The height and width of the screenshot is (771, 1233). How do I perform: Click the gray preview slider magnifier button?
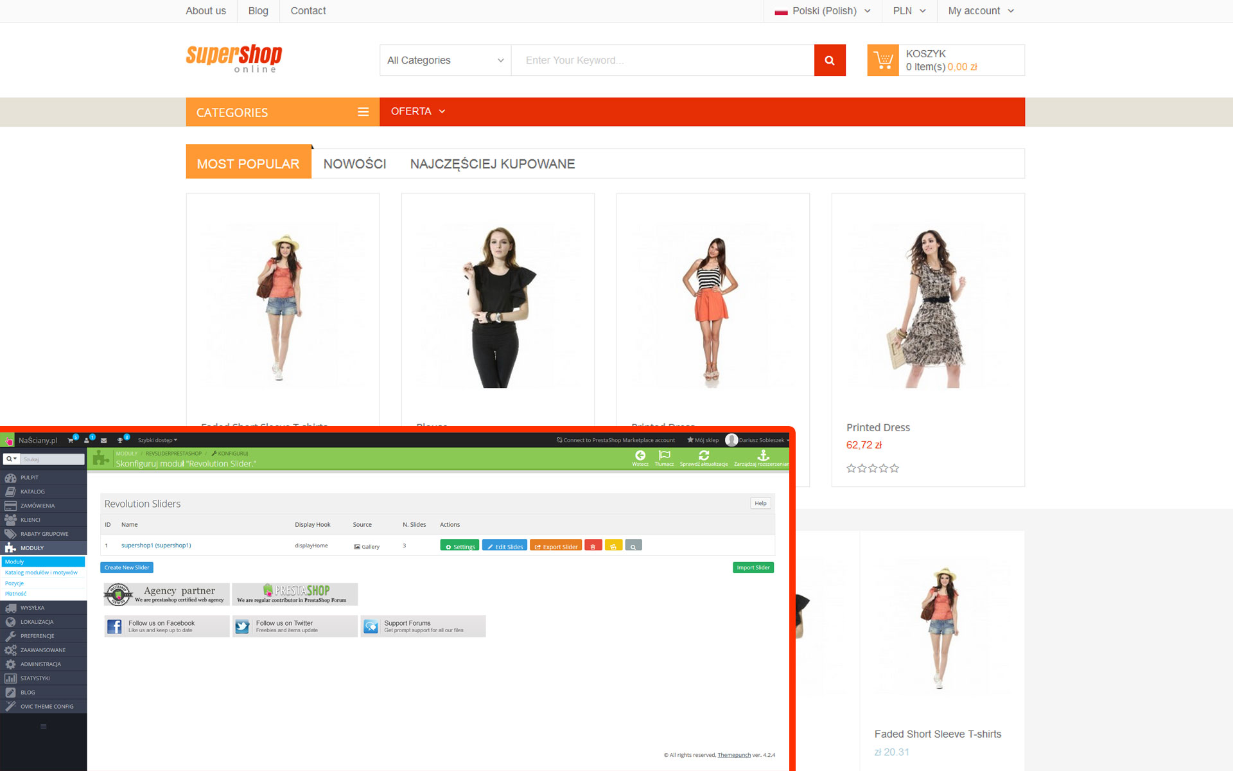[633, 545]
